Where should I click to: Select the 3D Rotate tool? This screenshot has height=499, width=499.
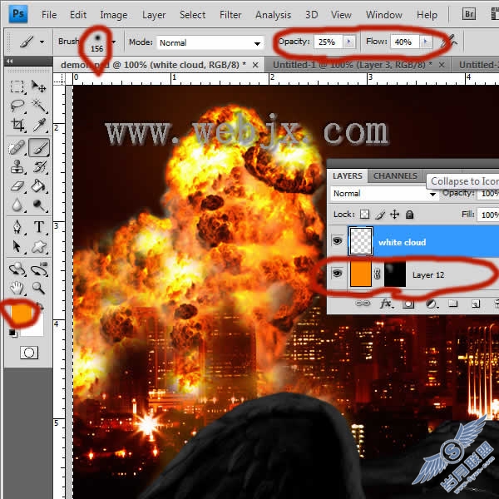tap(17, 269)
